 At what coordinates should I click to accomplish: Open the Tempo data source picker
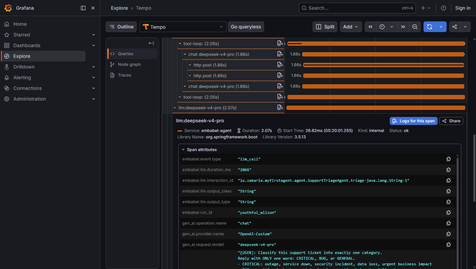[183, 27]
